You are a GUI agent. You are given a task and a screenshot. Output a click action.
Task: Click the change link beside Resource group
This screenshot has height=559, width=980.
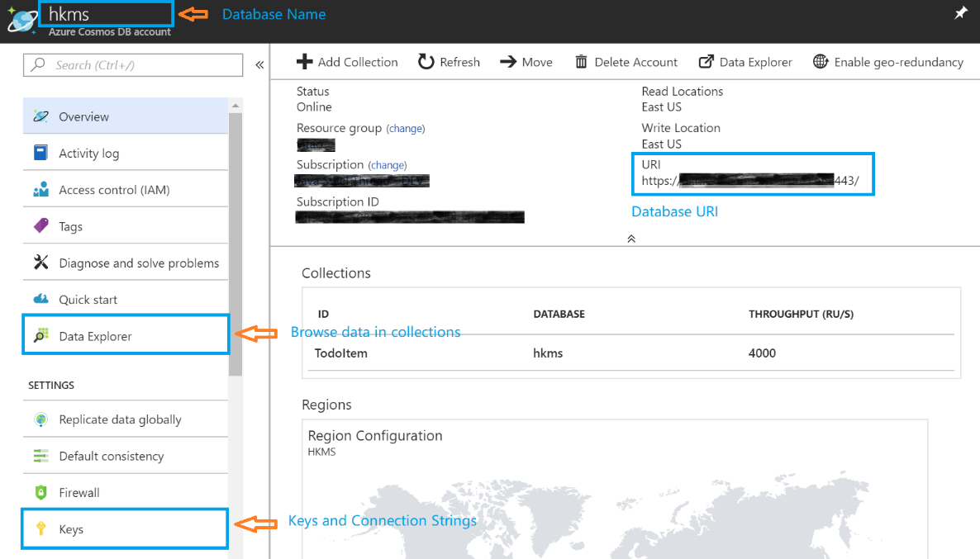406,129
